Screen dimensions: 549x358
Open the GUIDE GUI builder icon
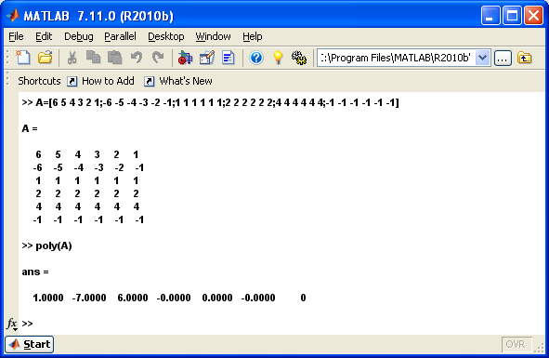coord(206,58)
